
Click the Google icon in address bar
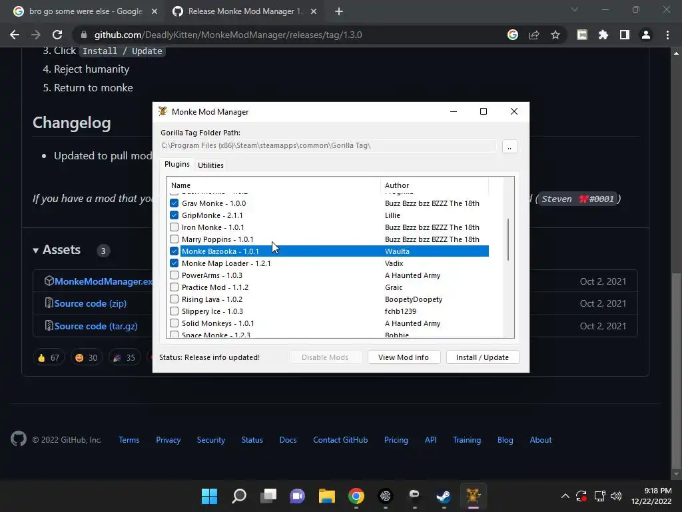(512, 35)
